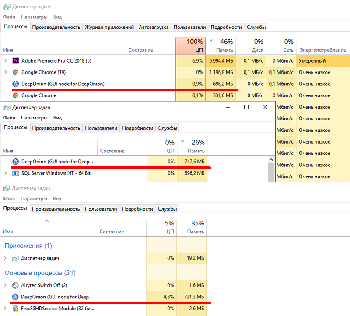Open Подробности tab in the 85% Память window

pos(137,209)
